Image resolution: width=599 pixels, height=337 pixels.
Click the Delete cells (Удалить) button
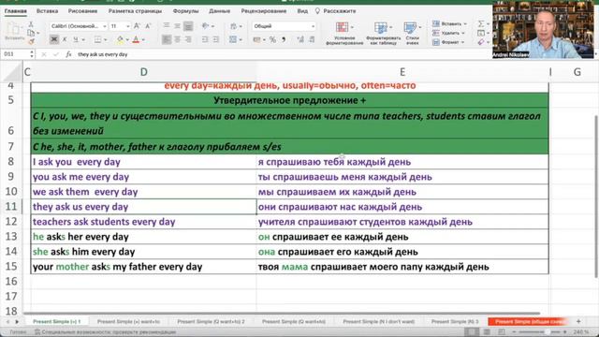[x=448, y=33]
